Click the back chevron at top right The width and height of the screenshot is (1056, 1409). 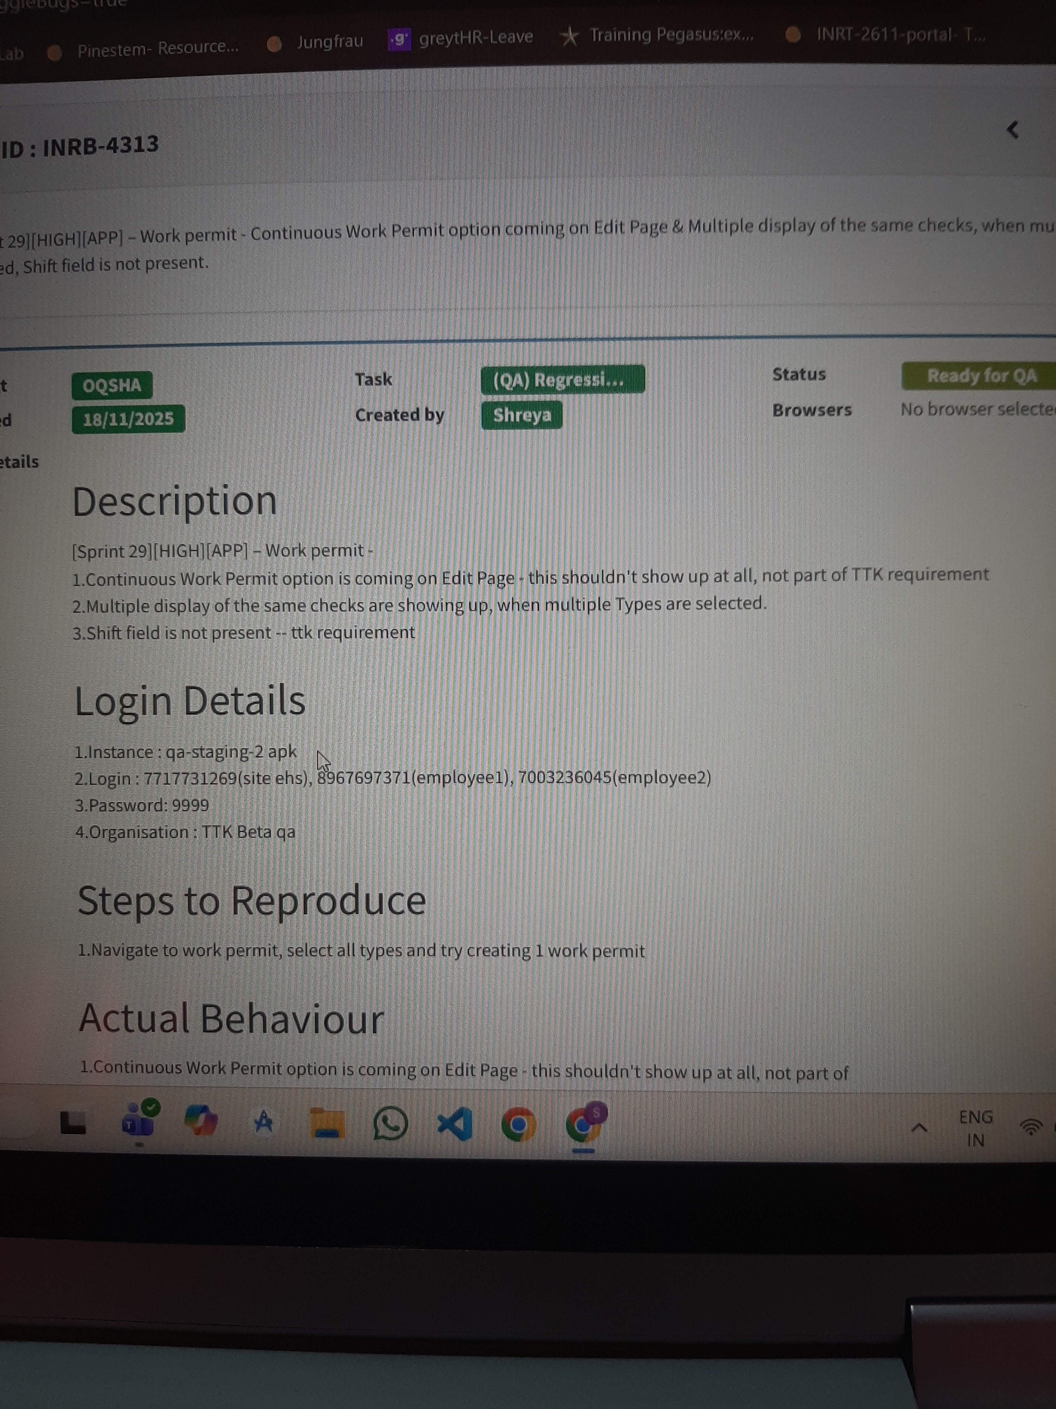point(1012,130)
